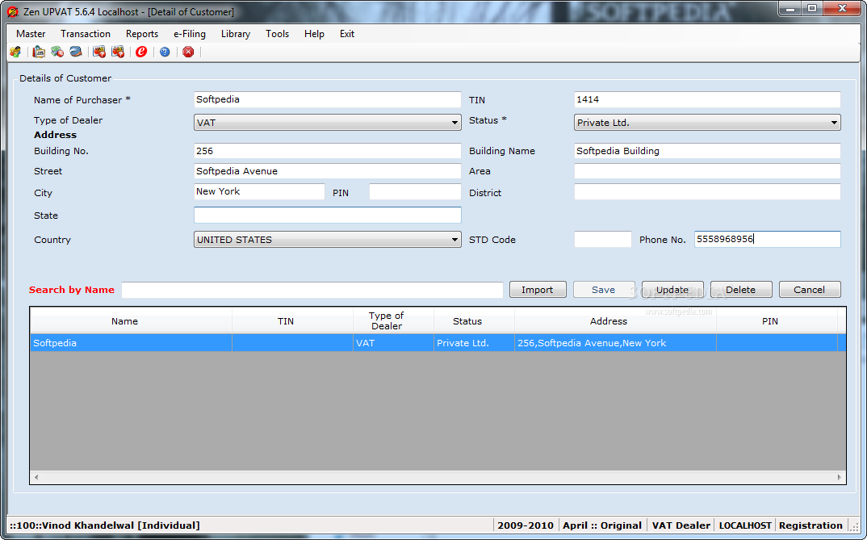Open the Reports menu
Image resolution: width=867 pixels, height=540 pixels.
(142, 34)
